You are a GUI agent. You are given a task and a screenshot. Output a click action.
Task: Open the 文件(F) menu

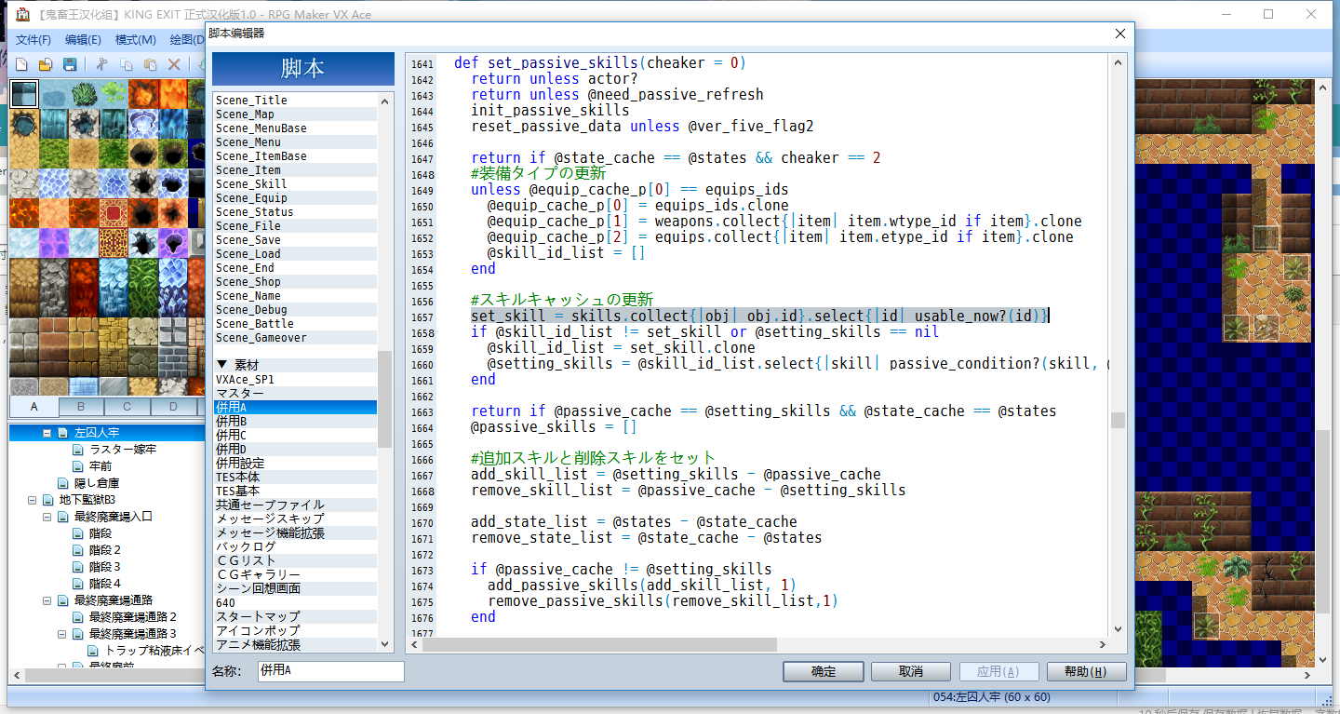point(33,39)
